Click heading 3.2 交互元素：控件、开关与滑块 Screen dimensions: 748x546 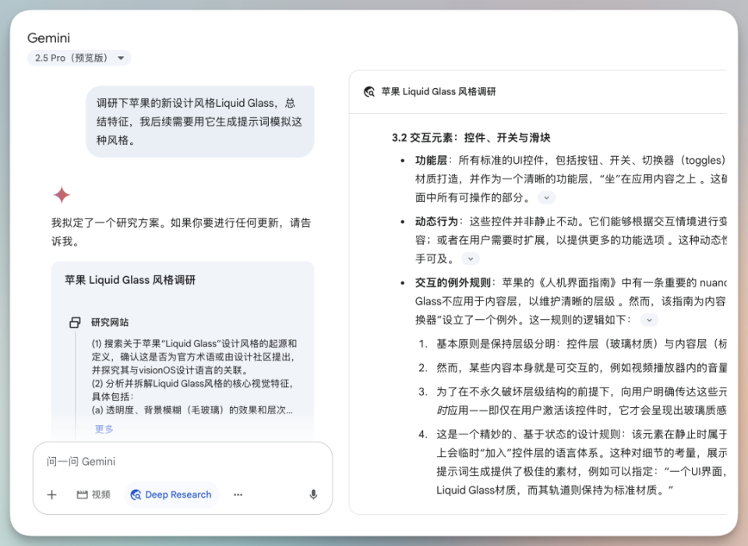point(471,137)
